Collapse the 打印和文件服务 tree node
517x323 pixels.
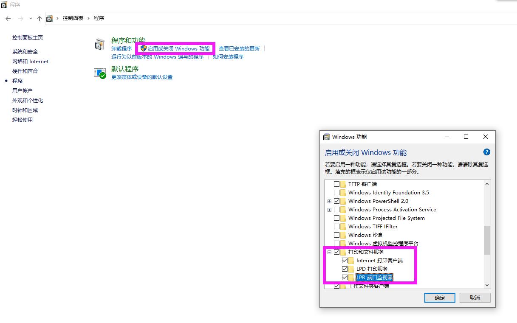(329, 252)
